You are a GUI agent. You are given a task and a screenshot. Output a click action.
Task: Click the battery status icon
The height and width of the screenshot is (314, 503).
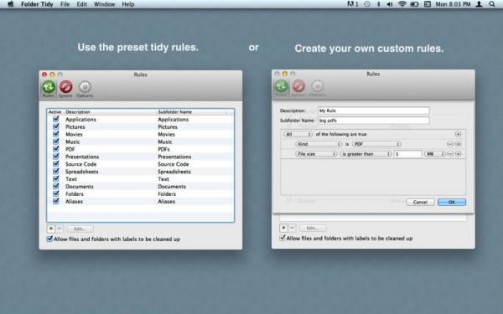pos(414,4)
